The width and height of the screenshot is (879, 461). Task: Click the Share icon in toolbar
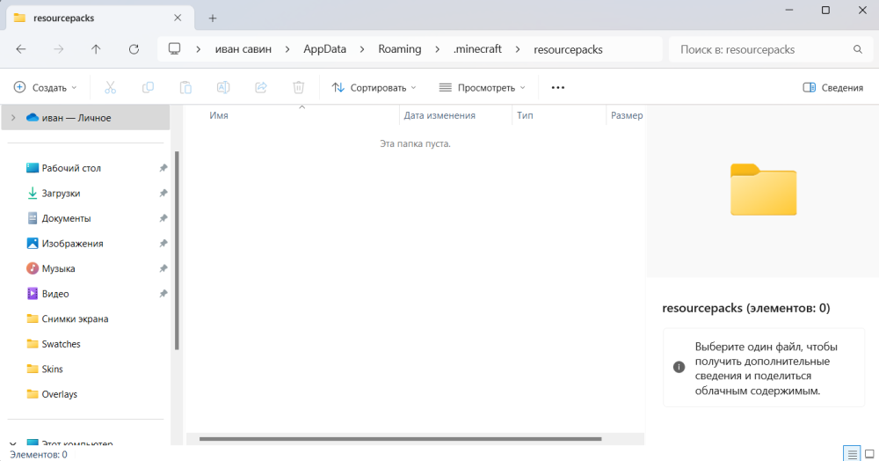[x=261, y=87]
